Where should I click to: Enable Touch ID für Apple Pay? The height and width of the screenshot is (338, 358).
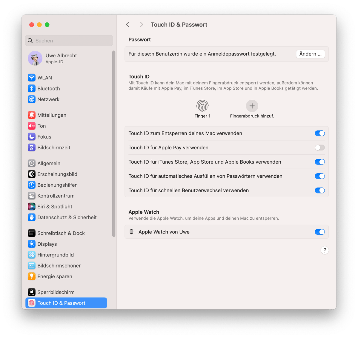click(x=319, y=148)
